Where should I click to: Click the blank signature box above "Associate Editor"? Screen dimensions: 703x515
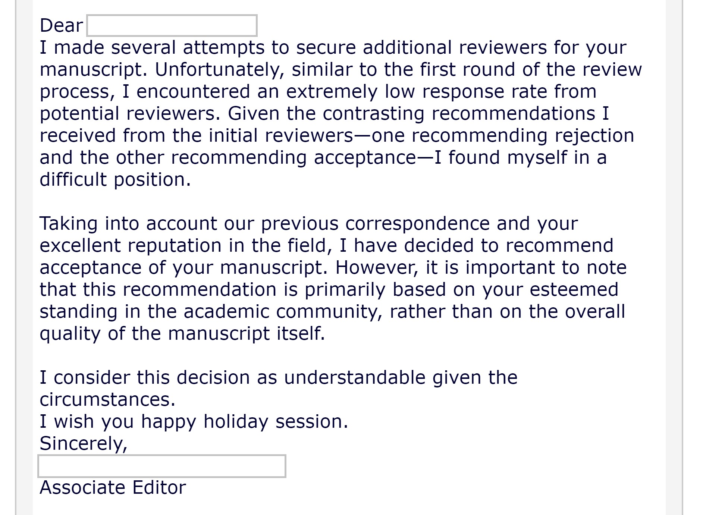tap(161, 466)
